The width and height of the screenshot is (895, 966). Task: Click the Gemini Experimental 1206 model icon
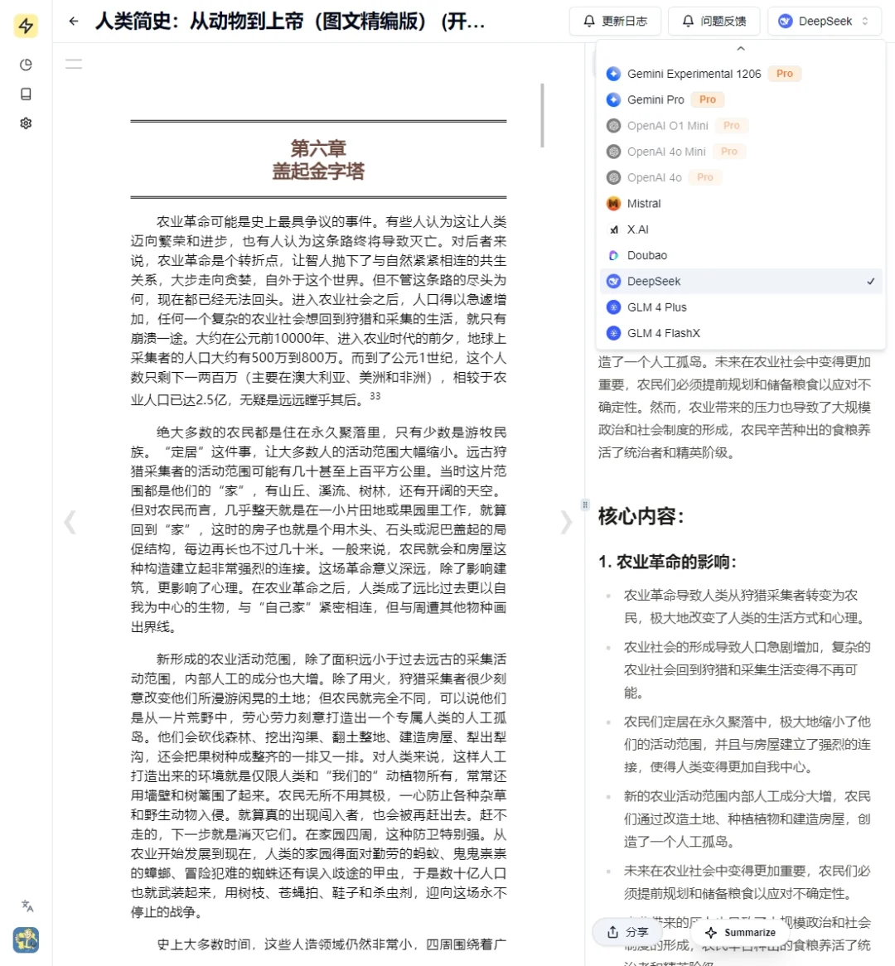[x=613, y=74]
